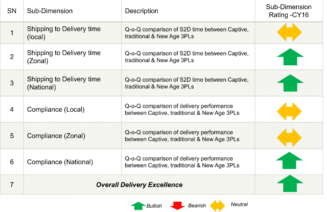Image resolution: width=327 pixels, height=212 pixels.
Task: Select the green arrow in Shipping National row
Action: click(x=290, y=83)
